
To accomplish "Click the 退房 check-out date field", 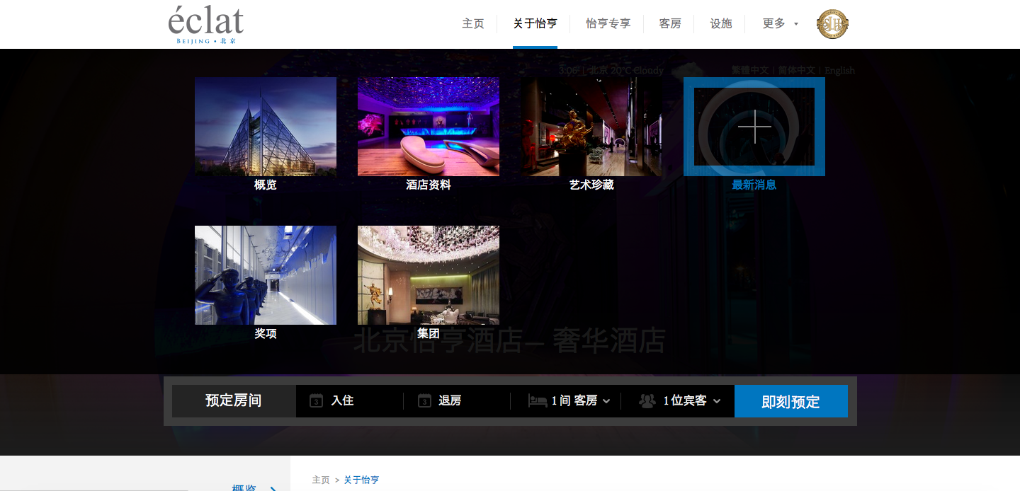I will click(x=457, y=401).
